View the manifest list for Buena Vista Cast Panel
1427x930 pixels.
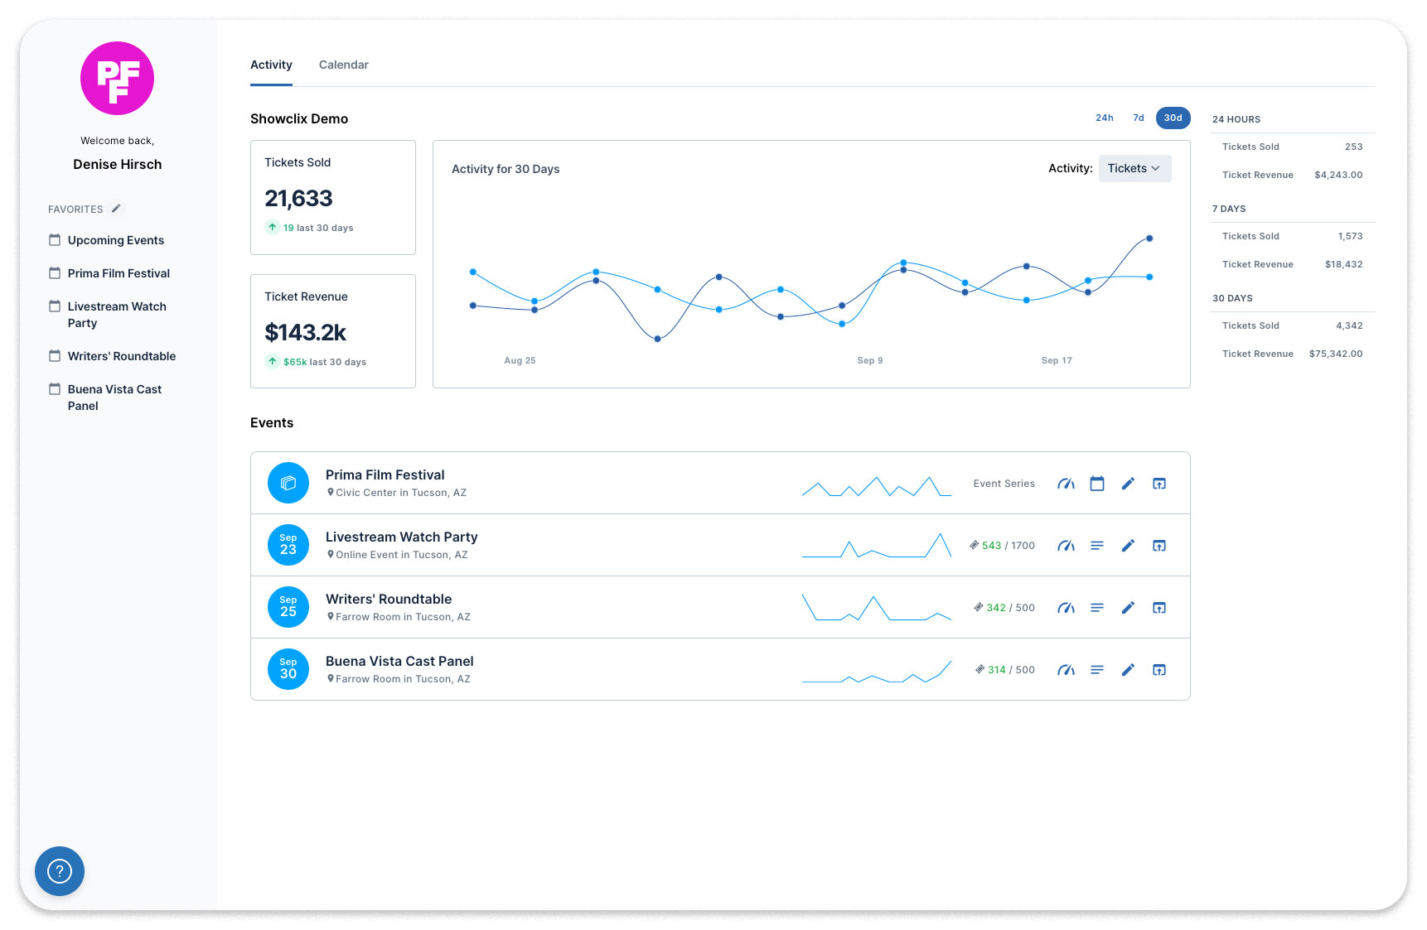(1097, 669)
